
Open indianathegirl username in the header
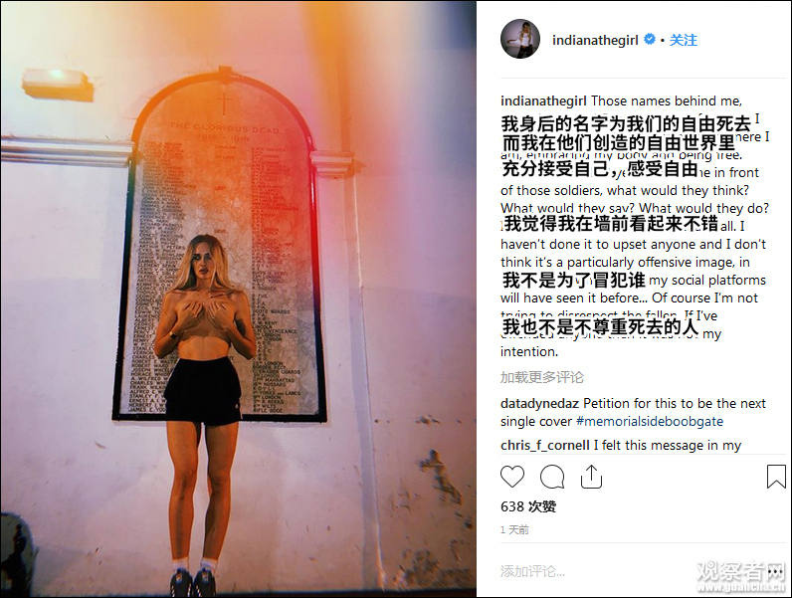(595, 40)
